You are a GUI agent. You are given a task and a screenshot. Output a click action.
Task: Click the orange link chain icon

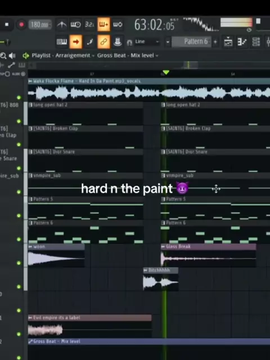103,42
